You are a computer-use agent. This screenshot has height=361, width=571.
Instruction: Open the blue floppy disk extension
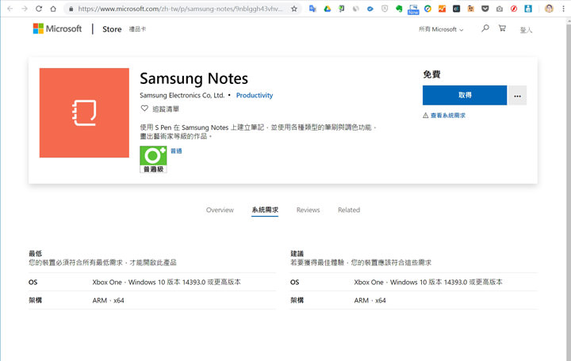(528, 9)
